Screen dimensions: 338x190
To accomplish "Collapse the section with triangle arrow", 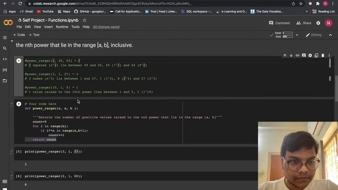I will (12, 41).
